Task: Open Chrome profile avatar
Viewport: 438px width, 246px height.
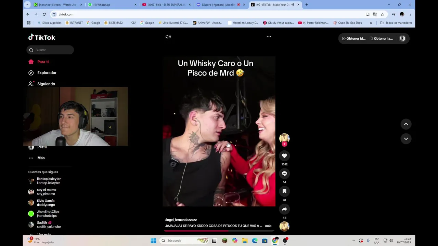Action: pyautogui.click(x=402, y=14)
